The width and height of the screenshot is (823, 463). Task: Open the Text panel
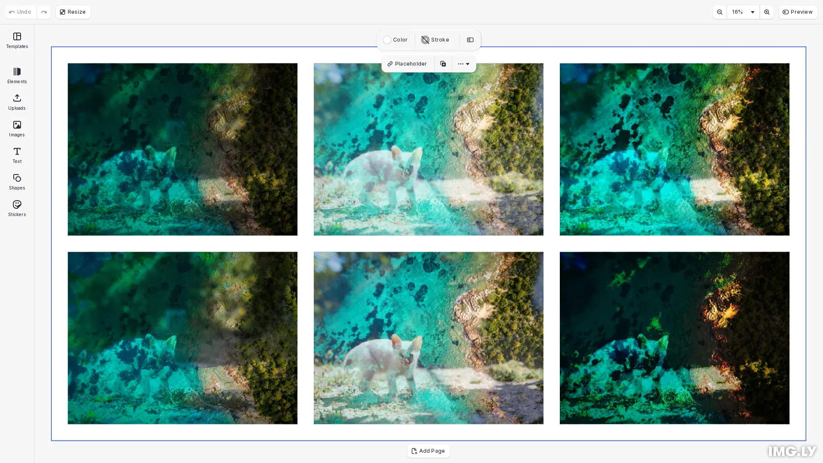click(x=17, y=155)
